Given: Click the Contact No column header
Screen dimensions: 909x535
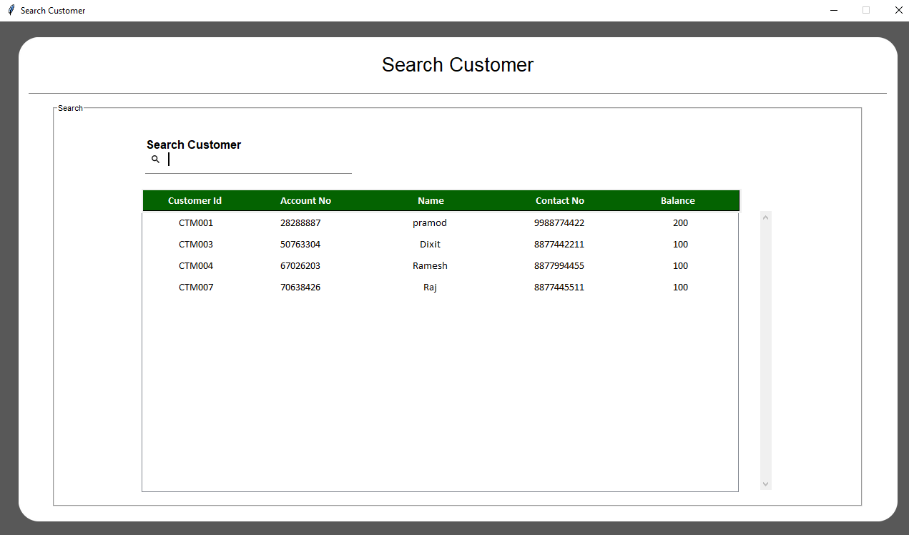Looking at the screenshot, I should pos(559,201).
